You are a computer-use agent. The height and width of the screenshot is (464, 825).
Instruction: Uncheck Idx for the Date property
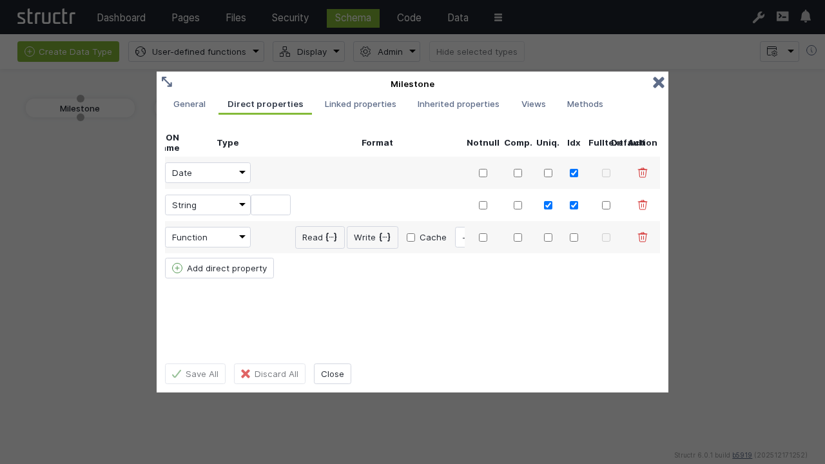(574, 173)
